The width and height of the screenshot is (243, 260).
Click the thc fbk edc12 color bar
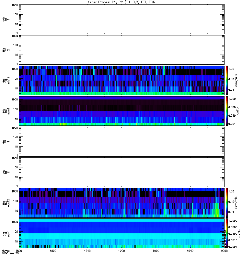(x=227, y=203)
